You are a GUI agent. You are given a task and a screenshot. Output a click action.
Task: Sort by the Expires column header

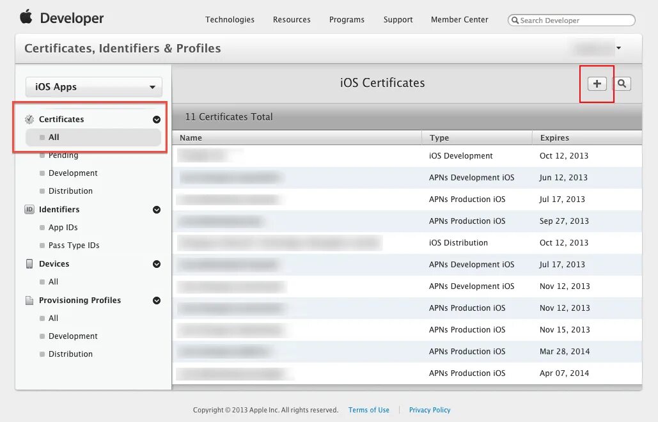587,137
